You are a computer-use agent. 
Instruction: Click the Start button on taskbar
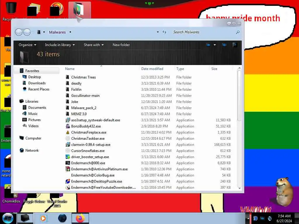8,218
